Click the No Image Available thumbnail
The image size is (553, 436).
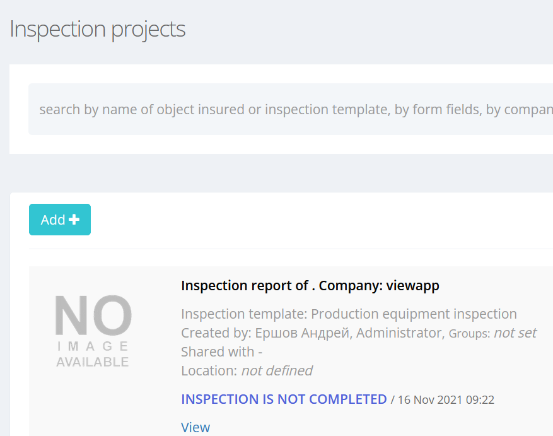93,331
